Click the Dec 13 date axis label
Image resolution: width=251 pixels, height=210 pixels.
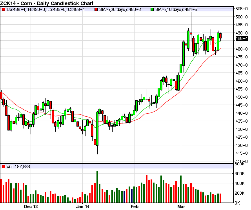tap(31, 206)
